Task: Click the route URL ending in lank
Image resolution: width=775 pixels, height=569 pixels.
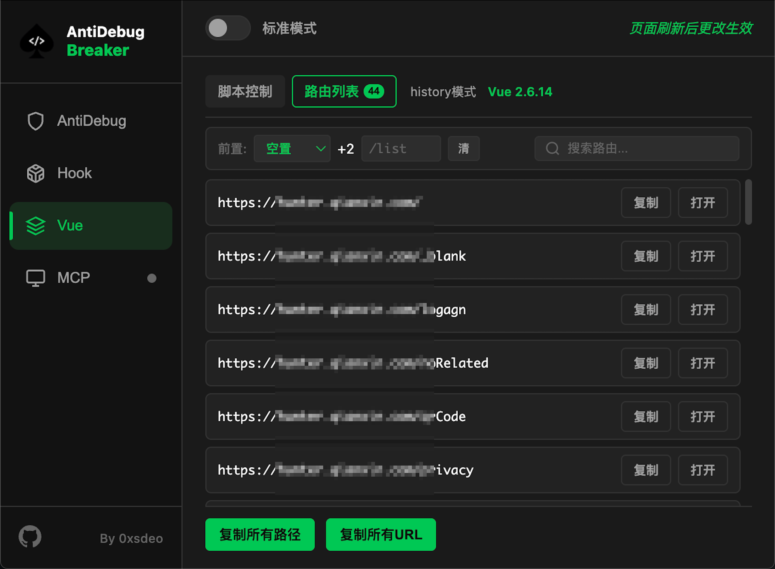Action: tap(342, 256)
